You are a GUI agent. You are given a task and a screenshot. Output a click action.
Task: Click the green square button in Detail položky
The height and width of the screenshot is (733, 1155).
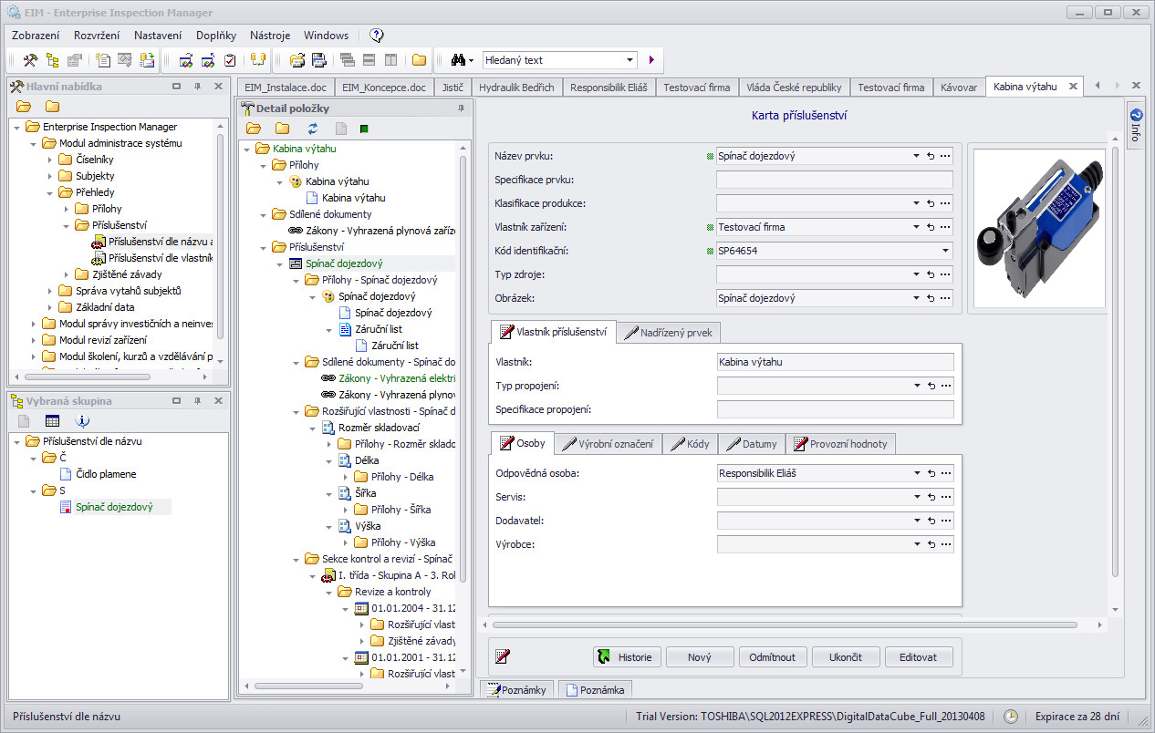364,129
